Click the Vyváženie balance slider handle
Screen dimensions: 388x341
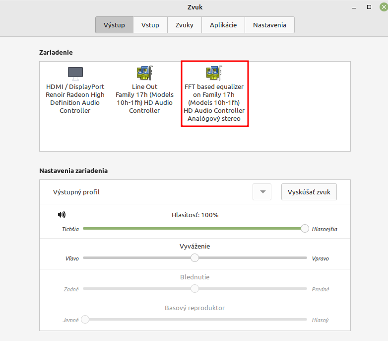pos(195,257)
